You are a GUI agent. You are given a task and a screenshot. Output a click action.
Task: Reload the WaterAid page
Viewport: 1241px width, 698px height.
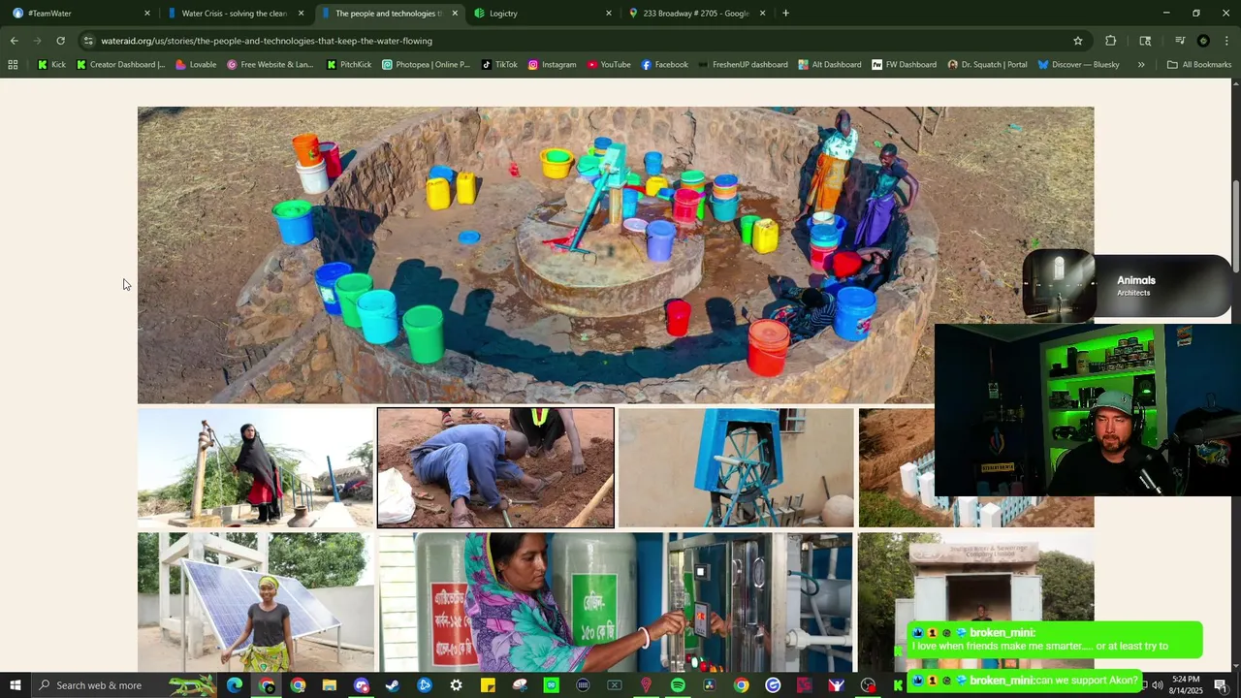tap(60, 41)
